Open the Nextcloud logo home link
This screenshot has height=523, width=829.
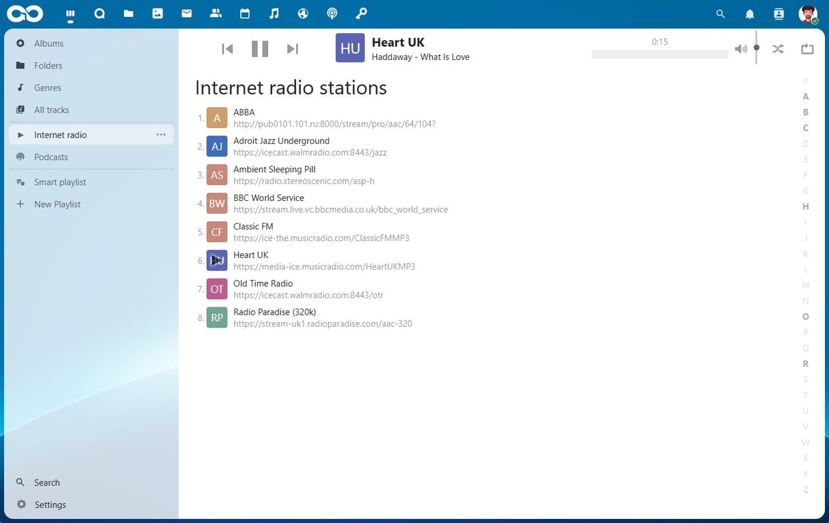25,14
